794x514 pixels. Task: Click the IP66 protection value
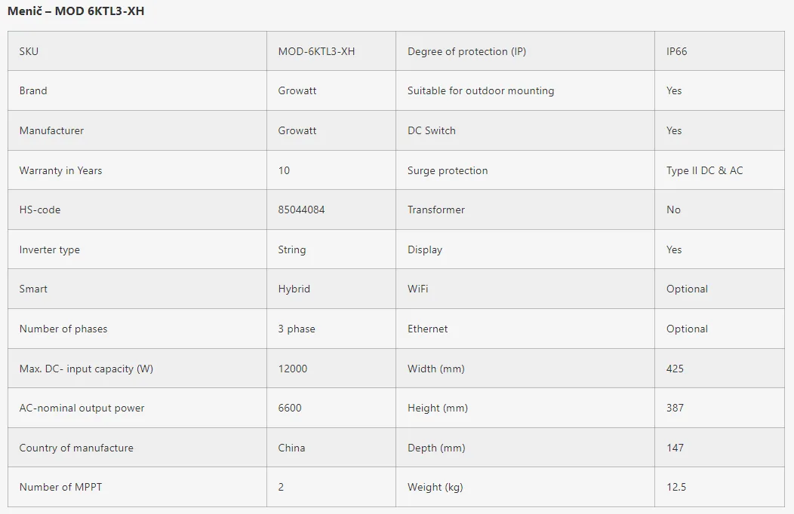[x=676, y=51]
